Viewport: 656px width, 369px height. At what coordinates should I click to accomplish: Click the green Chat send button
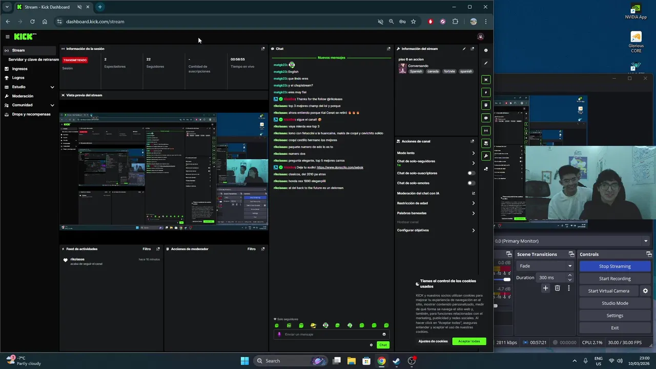point(383,345)
